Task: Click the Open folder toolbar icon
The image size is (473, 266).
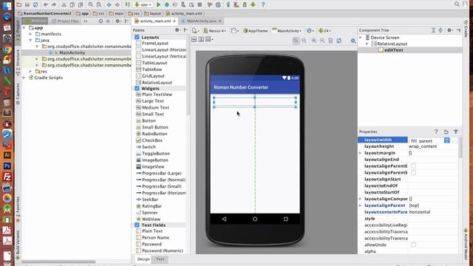Action: tap(18, 4)
